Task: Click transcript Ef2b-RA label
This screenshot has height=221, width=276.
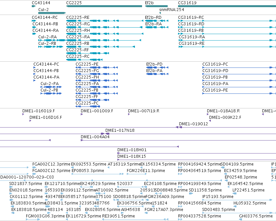Action: pos(153,24)
